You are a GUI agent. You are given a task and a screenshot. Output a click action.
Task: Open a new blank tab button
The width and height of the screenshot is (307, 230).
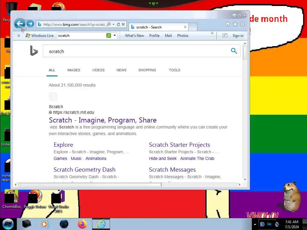point(193,27)
